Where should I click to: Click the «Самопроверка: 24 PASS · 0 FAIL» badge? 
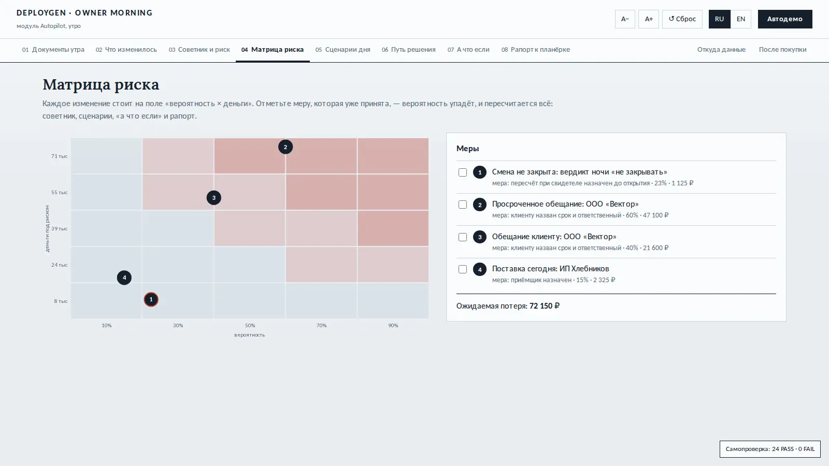tap(770, 449)
